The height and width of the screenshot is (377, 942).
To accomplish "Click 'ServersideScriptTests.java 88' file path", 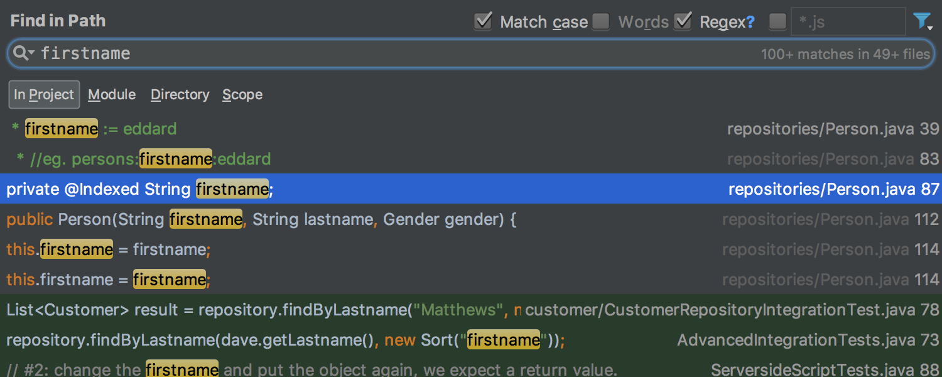I will coord(825,369).
